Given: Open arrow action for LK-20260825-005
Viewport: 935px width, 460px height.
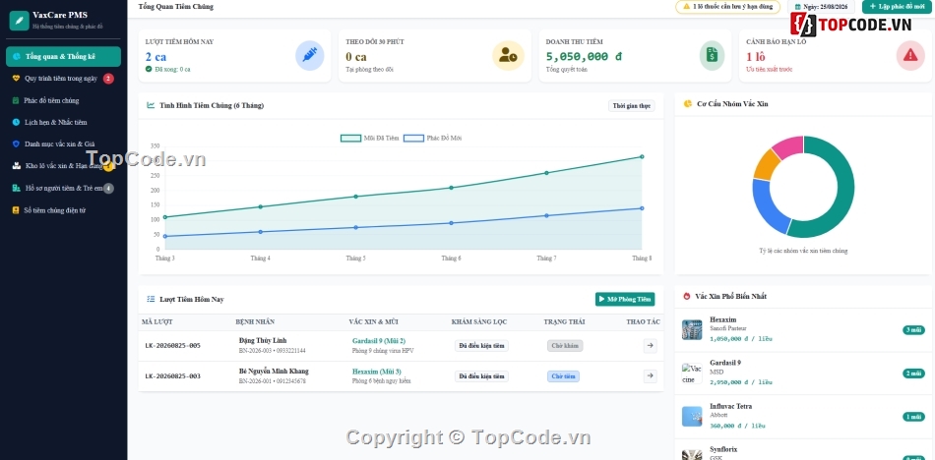Looking at the screenshot, I should click(651, 345).
